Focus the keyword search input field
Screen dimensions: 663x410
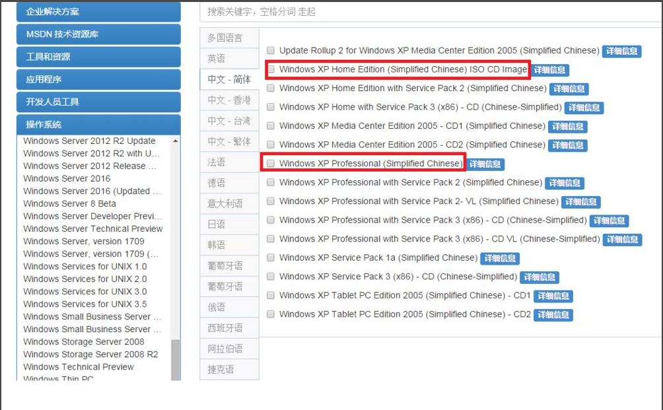click(429, 11)
